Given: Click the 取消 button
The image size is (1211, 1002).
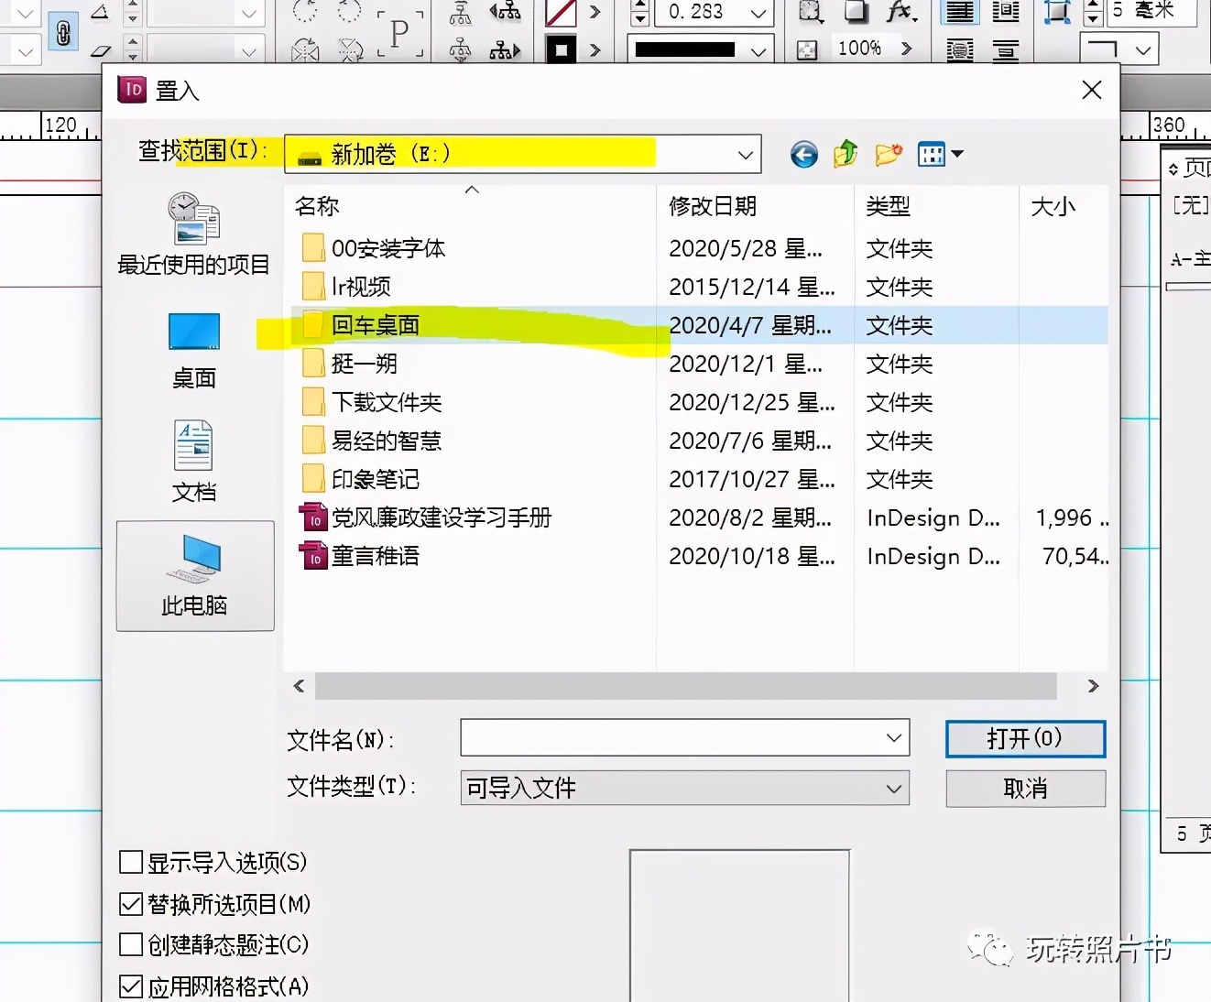Looking at the screenshot, I should 1025,788.
